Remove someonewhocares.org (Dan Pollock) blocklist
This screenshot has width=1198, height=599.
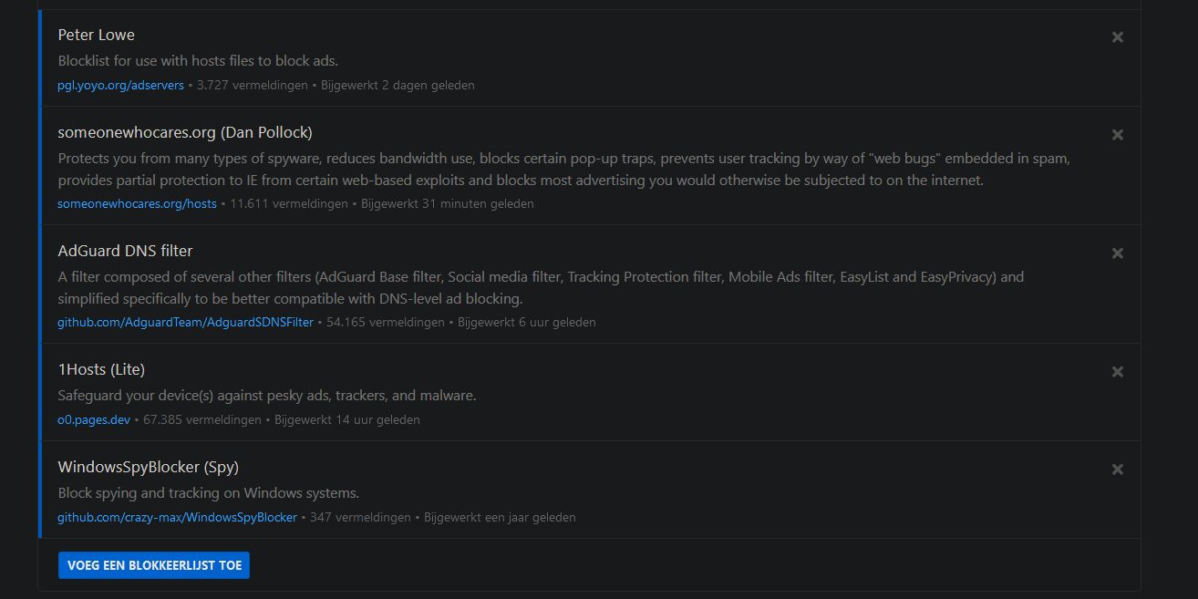click(x=1117, y=135)
